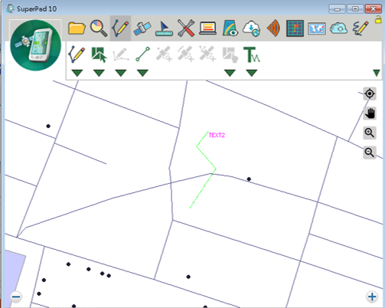This screenshot has height=308, width=385.
Task: Choose the line segment drawing tool
Action: 142,54
